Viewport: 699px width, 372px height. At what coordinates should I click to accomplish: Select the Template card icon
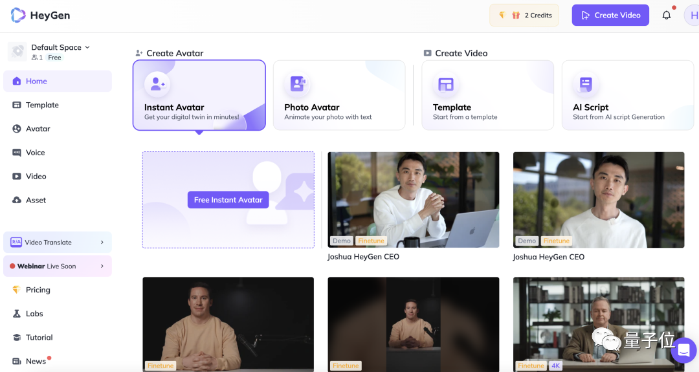445,84
